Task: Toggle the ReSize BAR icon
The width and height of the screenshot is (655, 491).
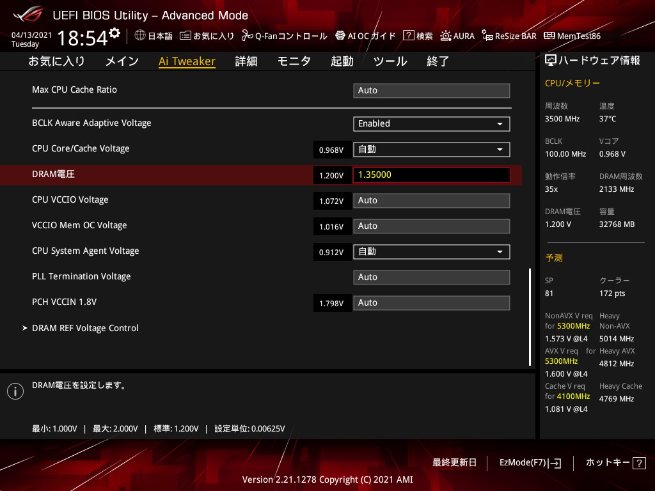Action: pos(487,36)
